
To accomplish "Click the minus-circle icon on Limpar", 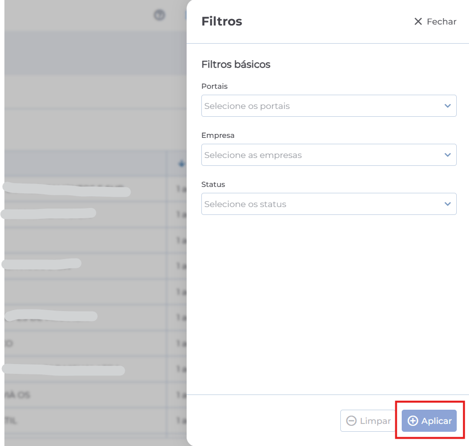I will [x=351, y=421].
